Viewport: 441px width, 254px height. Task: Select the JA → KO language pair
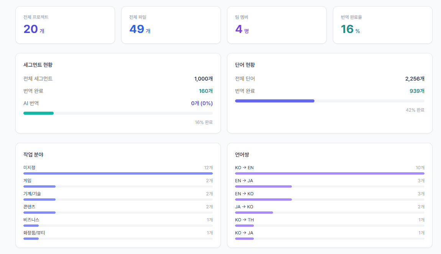coord(330,209)
